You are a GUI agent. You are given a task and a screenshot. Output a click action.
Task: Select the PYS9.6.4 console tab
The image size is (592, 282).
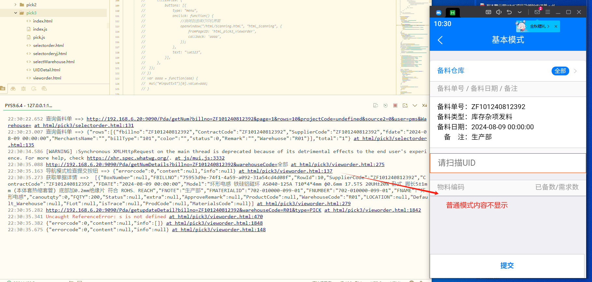pos(28,106)
